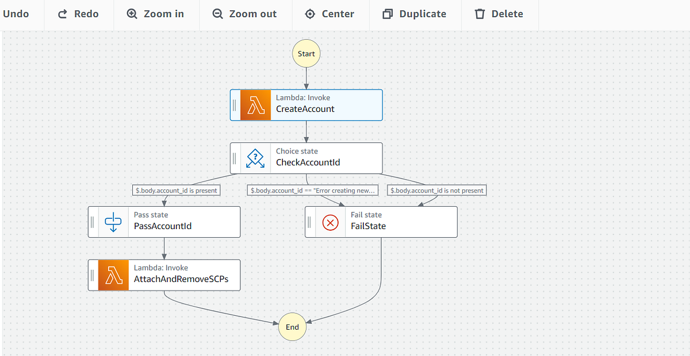Click the question-mark Choice icon on CheckAccountId
Viewport: 690px width, 356px height.
(256, 158)
